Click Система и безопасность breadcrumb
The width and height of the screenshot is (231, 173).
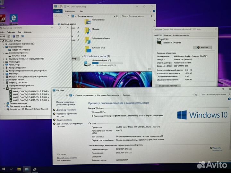point(108,95)
